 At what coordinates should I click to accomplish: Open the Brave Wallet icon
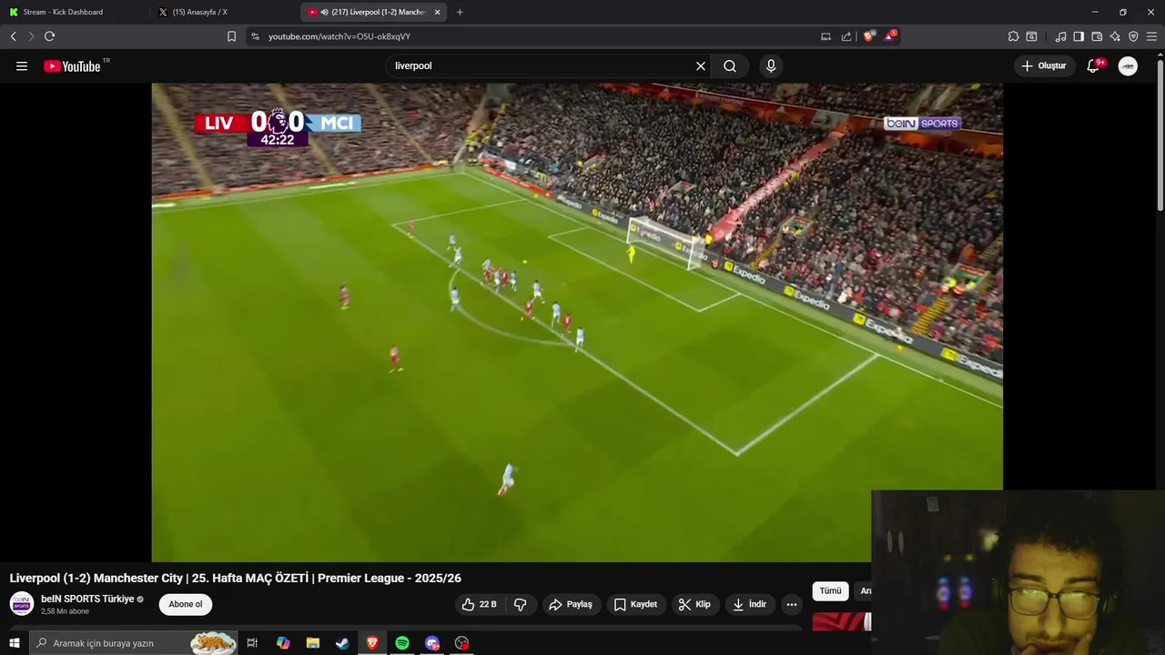pos(1097,36)
